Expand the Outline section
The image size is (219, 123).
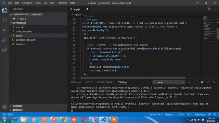pyautogui.click(x=11, y=106)
